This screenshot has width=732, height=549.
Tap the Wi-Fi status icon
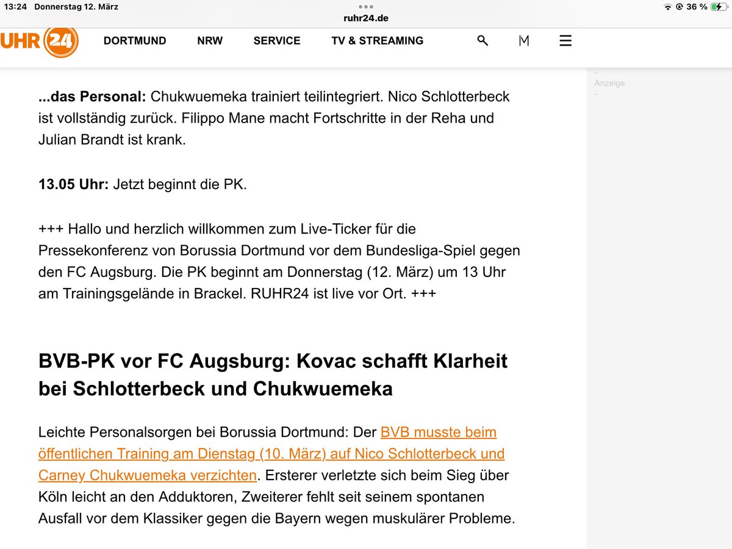(x=668, y=7)
